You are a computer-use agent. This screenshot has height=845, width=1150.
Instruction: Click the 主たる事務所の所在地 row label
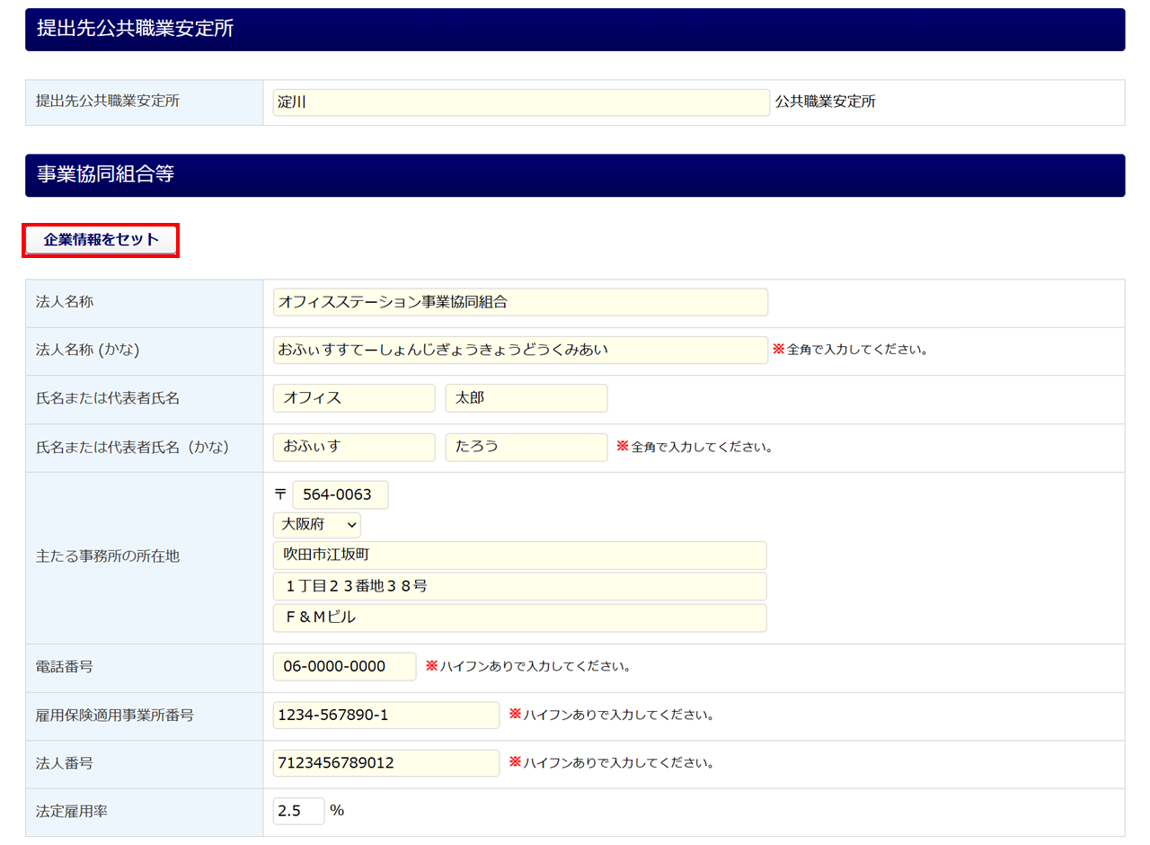(x=108, y=556)
